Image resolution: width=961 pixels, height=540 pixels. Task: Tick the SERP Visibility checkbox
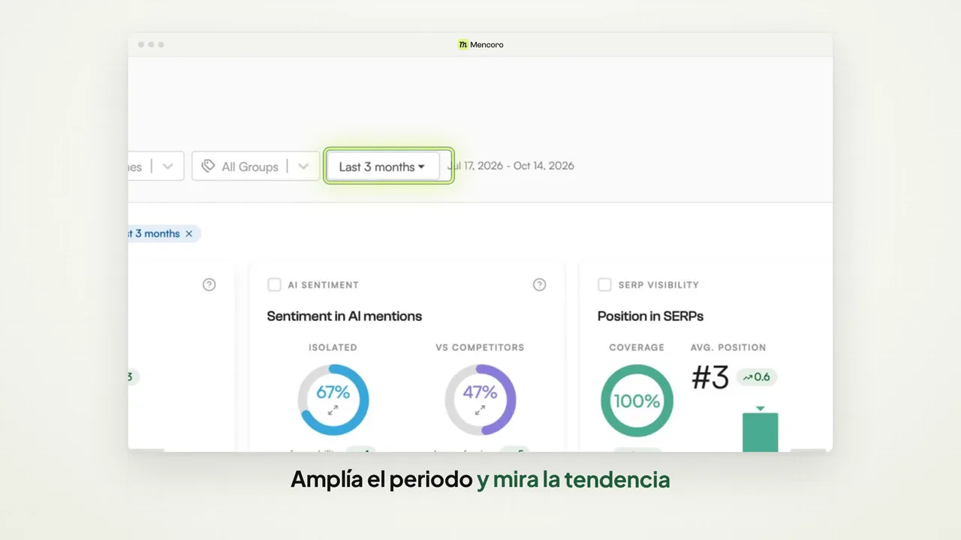604,284
